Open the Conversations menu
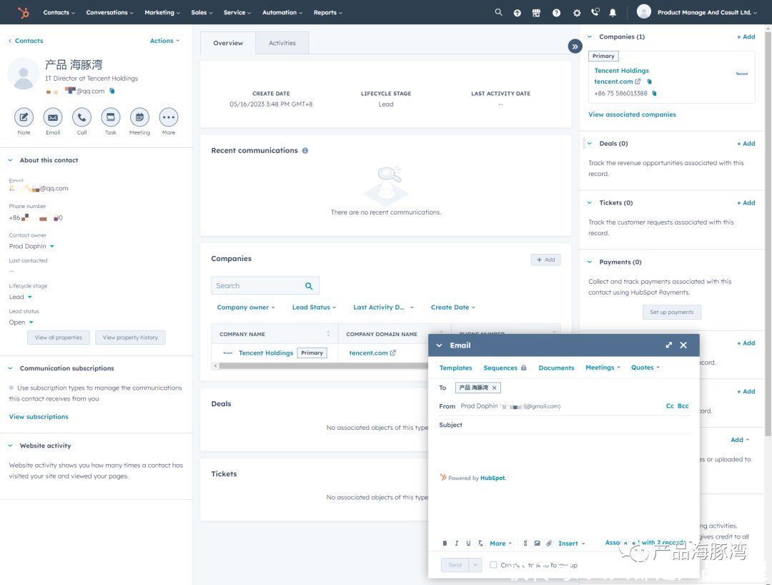Viewport: 772px width, 585px height. point(109,12)
